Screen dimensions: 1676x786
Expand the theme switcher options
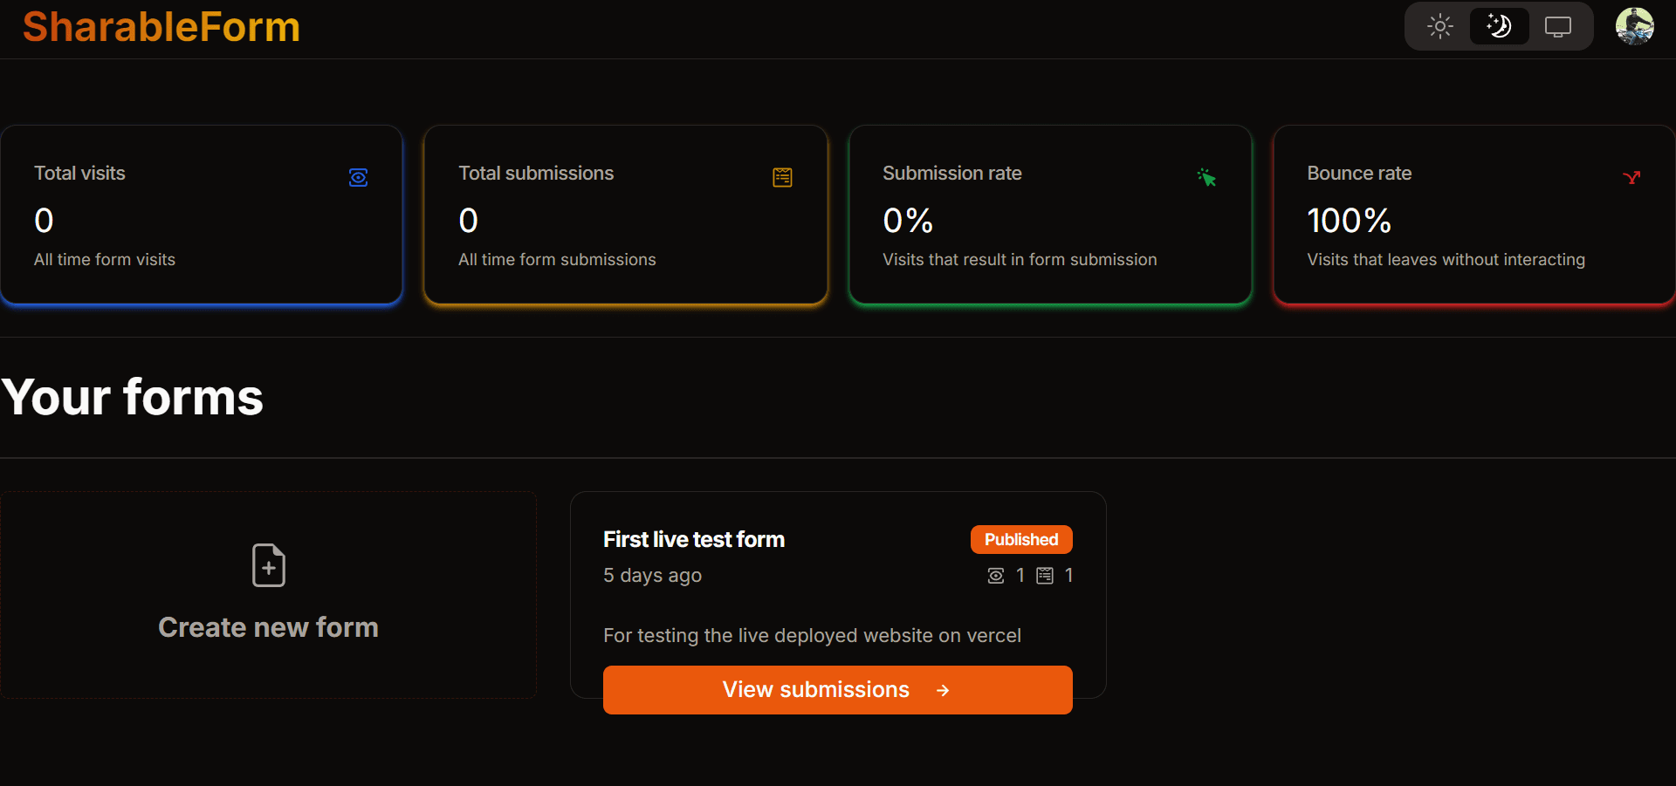pyautogui.click(x=1498, y=26)
